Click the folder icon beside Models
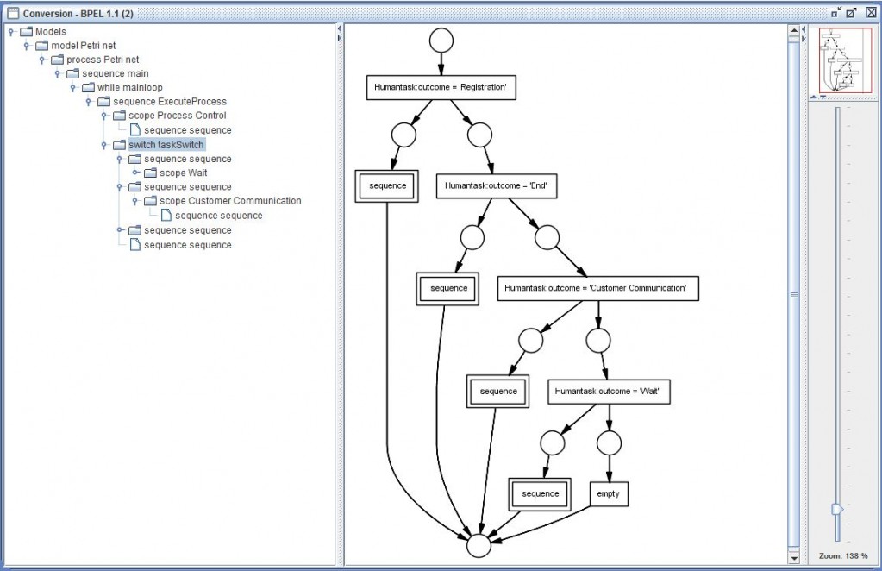This screenshot has width=882, height=571. click(26, 32)
